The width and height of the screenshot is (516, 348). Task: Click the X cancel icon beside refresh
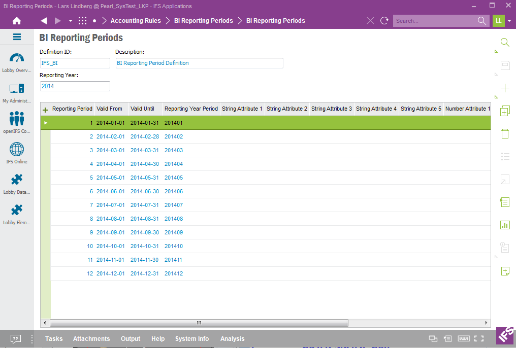[x=370, y=21]
